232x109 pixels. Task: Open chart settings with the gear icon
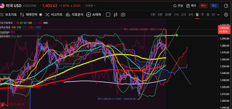click(226, 15)
